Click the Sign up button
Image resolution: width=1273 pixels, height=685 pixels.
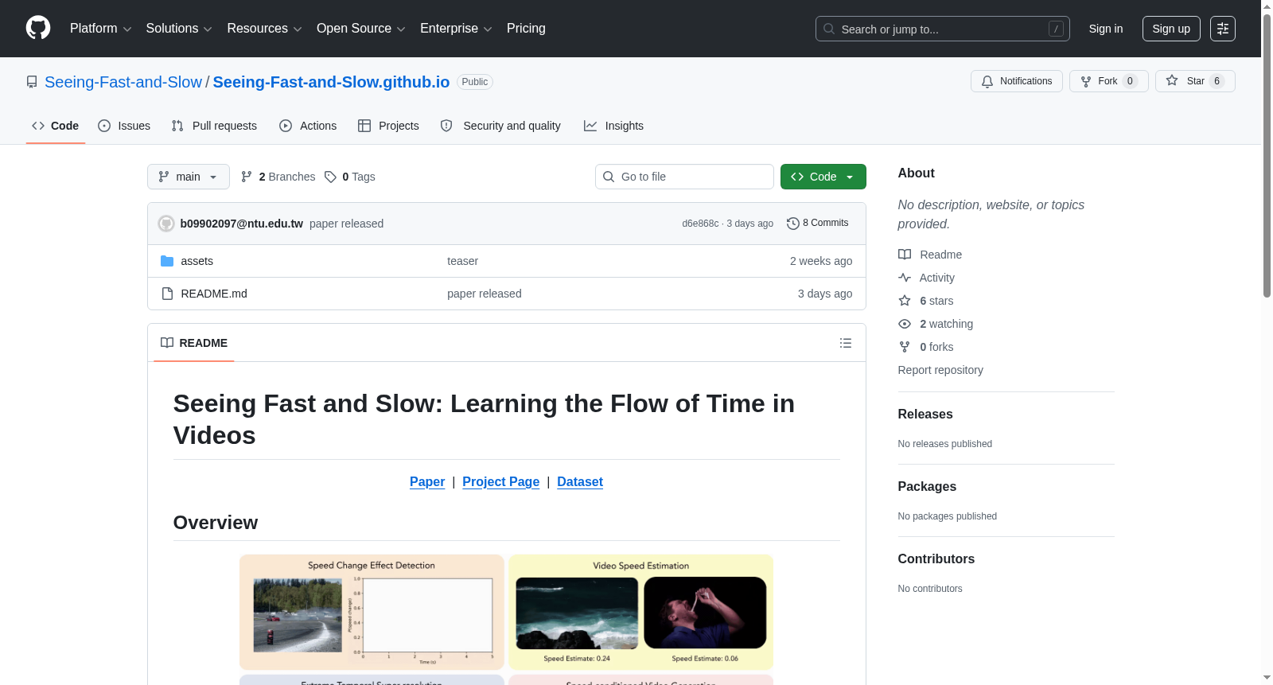(x=1171, y=29)
